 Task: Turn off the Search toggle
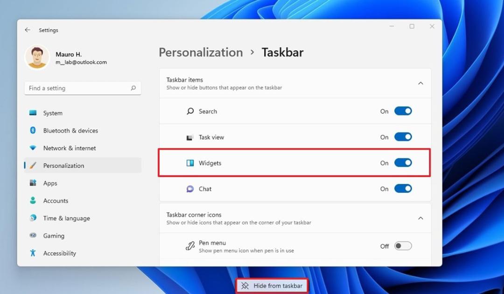(x=403, y=111)
